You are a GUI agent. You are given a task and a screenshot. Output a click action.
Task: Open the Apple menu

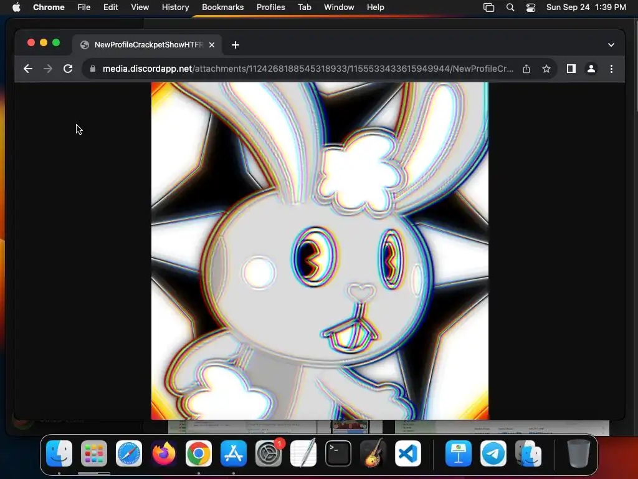coord(16,7)
